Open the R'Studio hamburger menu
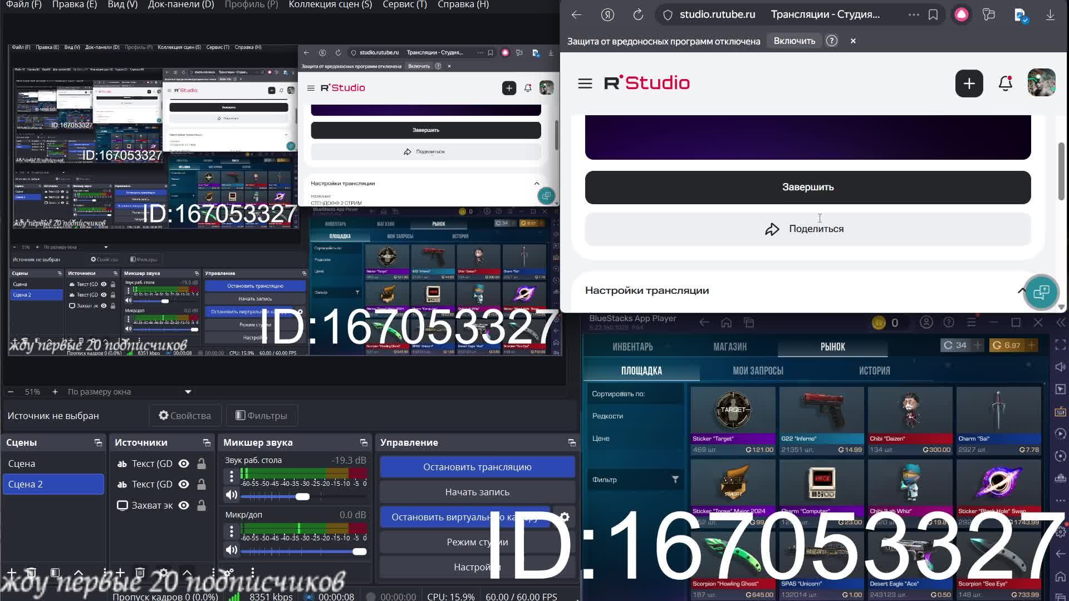 point(585,83)
